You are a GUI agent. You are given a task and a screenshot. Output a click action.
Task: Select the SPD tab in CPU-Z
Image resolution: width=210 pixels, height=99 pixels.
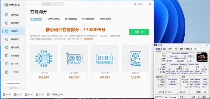(x=176, y=49)
